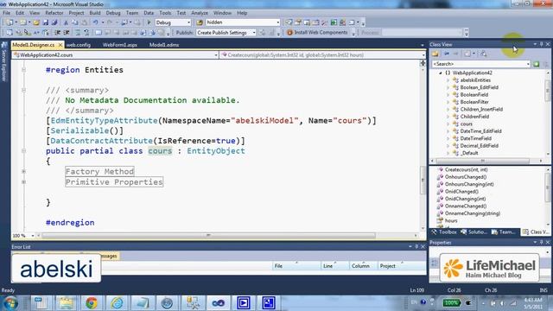The image size is (553, 311).
Task: Click the Install Web Components icon
Action: coord(290,33)
